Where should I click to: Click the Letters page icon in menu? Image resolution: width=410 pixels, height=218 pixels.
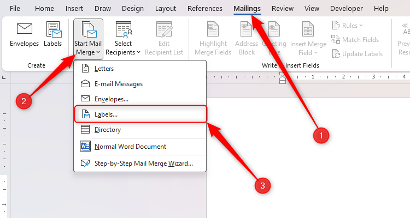pyautogui.click(x=85, y=68)
